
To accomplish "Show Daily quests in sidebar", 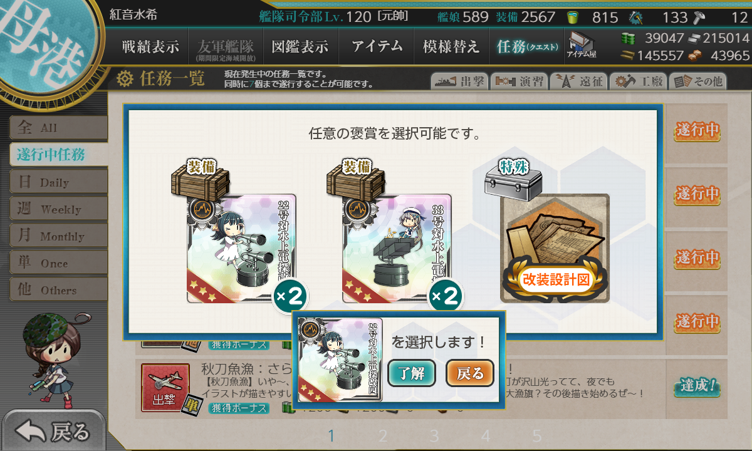I will (x=58, y=182).
